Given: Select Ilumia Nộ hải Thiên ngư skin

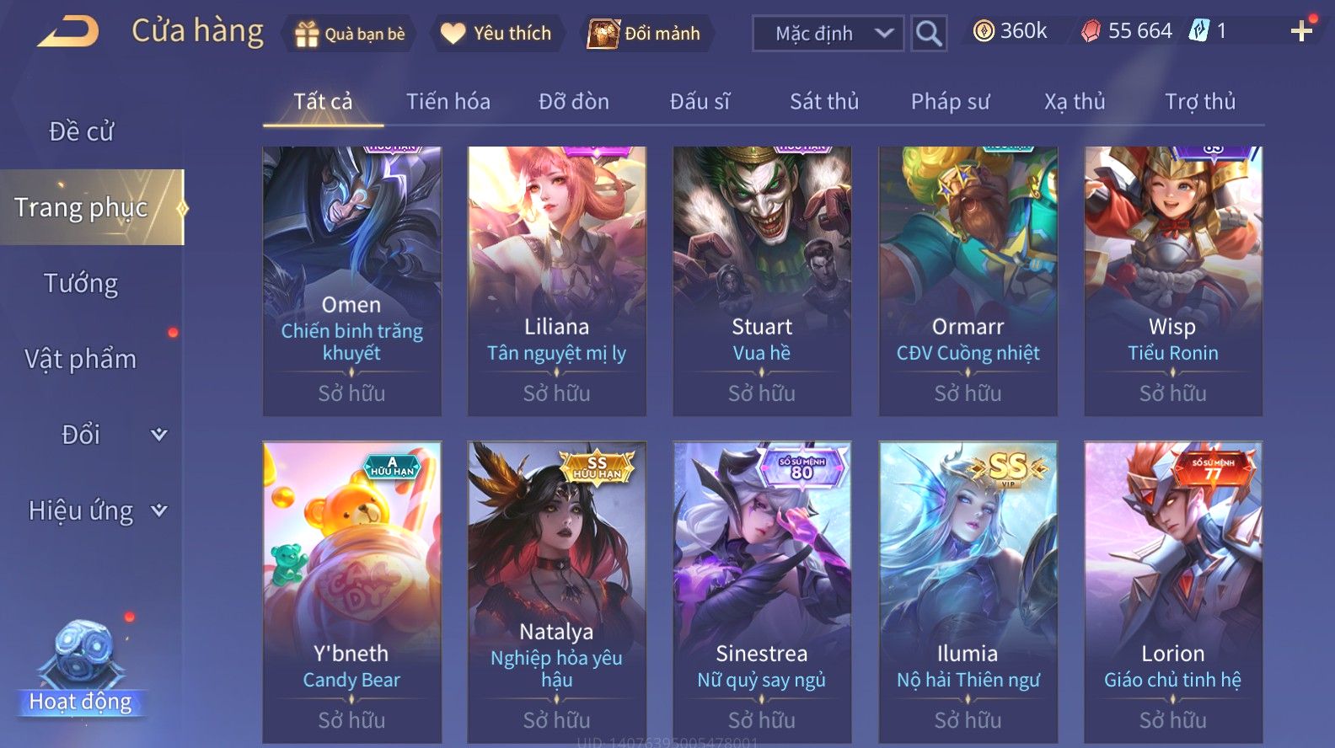Looking at the screenshot, I should [x=968, y=592].
